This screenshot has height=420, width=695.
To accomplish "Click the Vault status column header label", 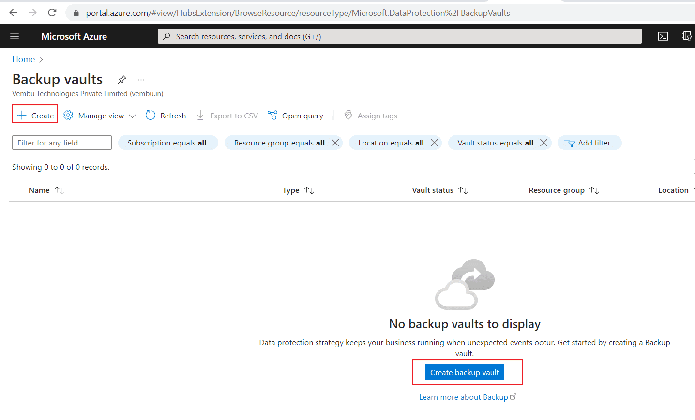I will (x=433, y=190).
